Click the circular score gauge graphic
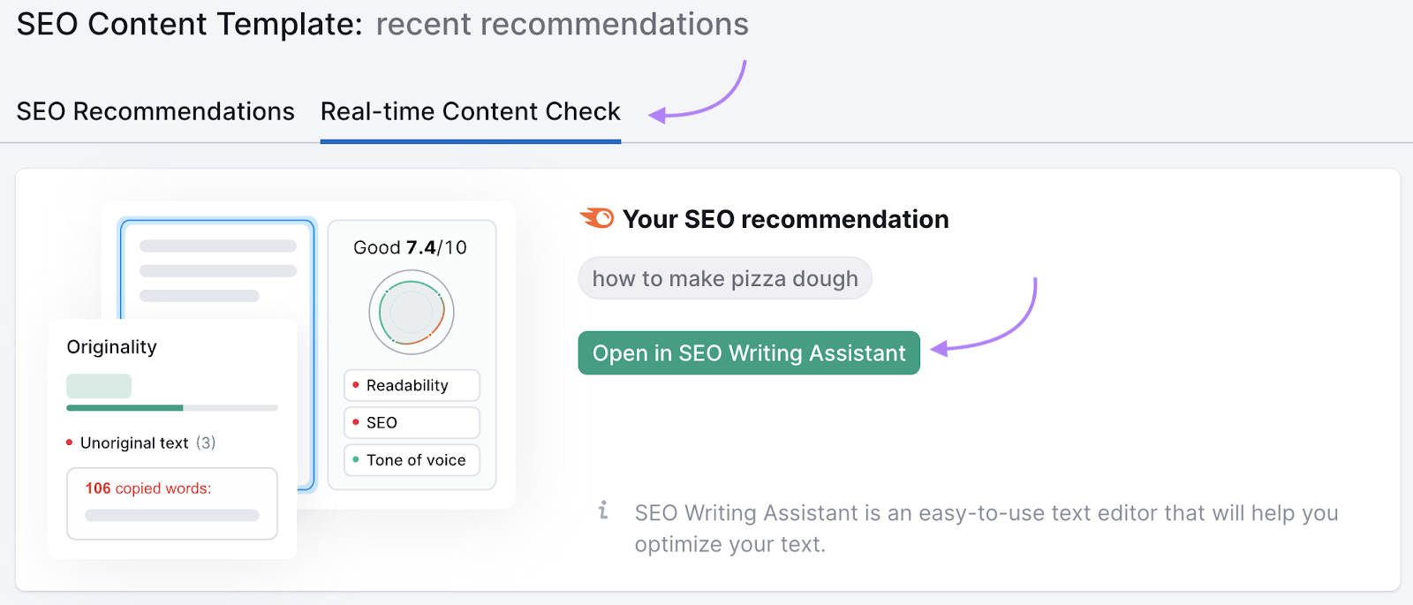 click(411, 312)
